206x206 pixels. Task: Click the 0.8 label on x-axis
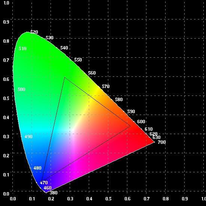pos(166,199)
